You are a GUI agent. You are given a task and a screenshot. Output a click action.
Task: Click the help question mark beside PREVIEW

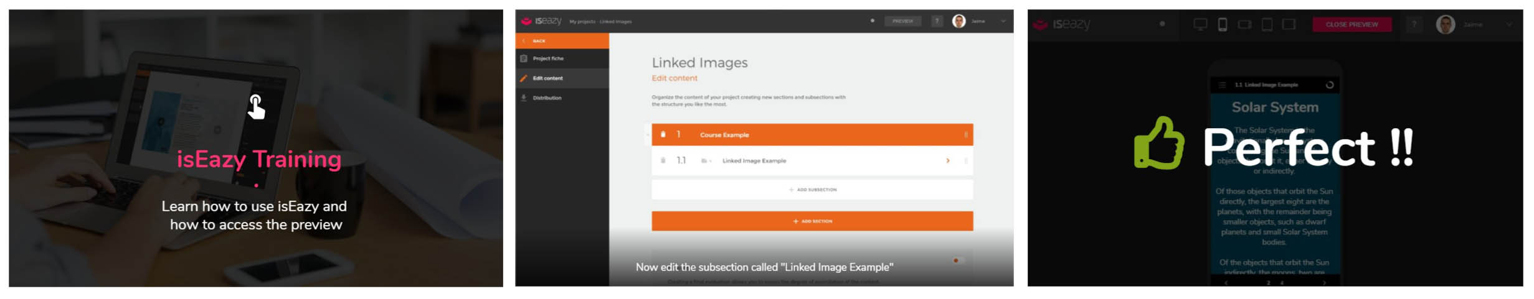click(x=937, y=21)
